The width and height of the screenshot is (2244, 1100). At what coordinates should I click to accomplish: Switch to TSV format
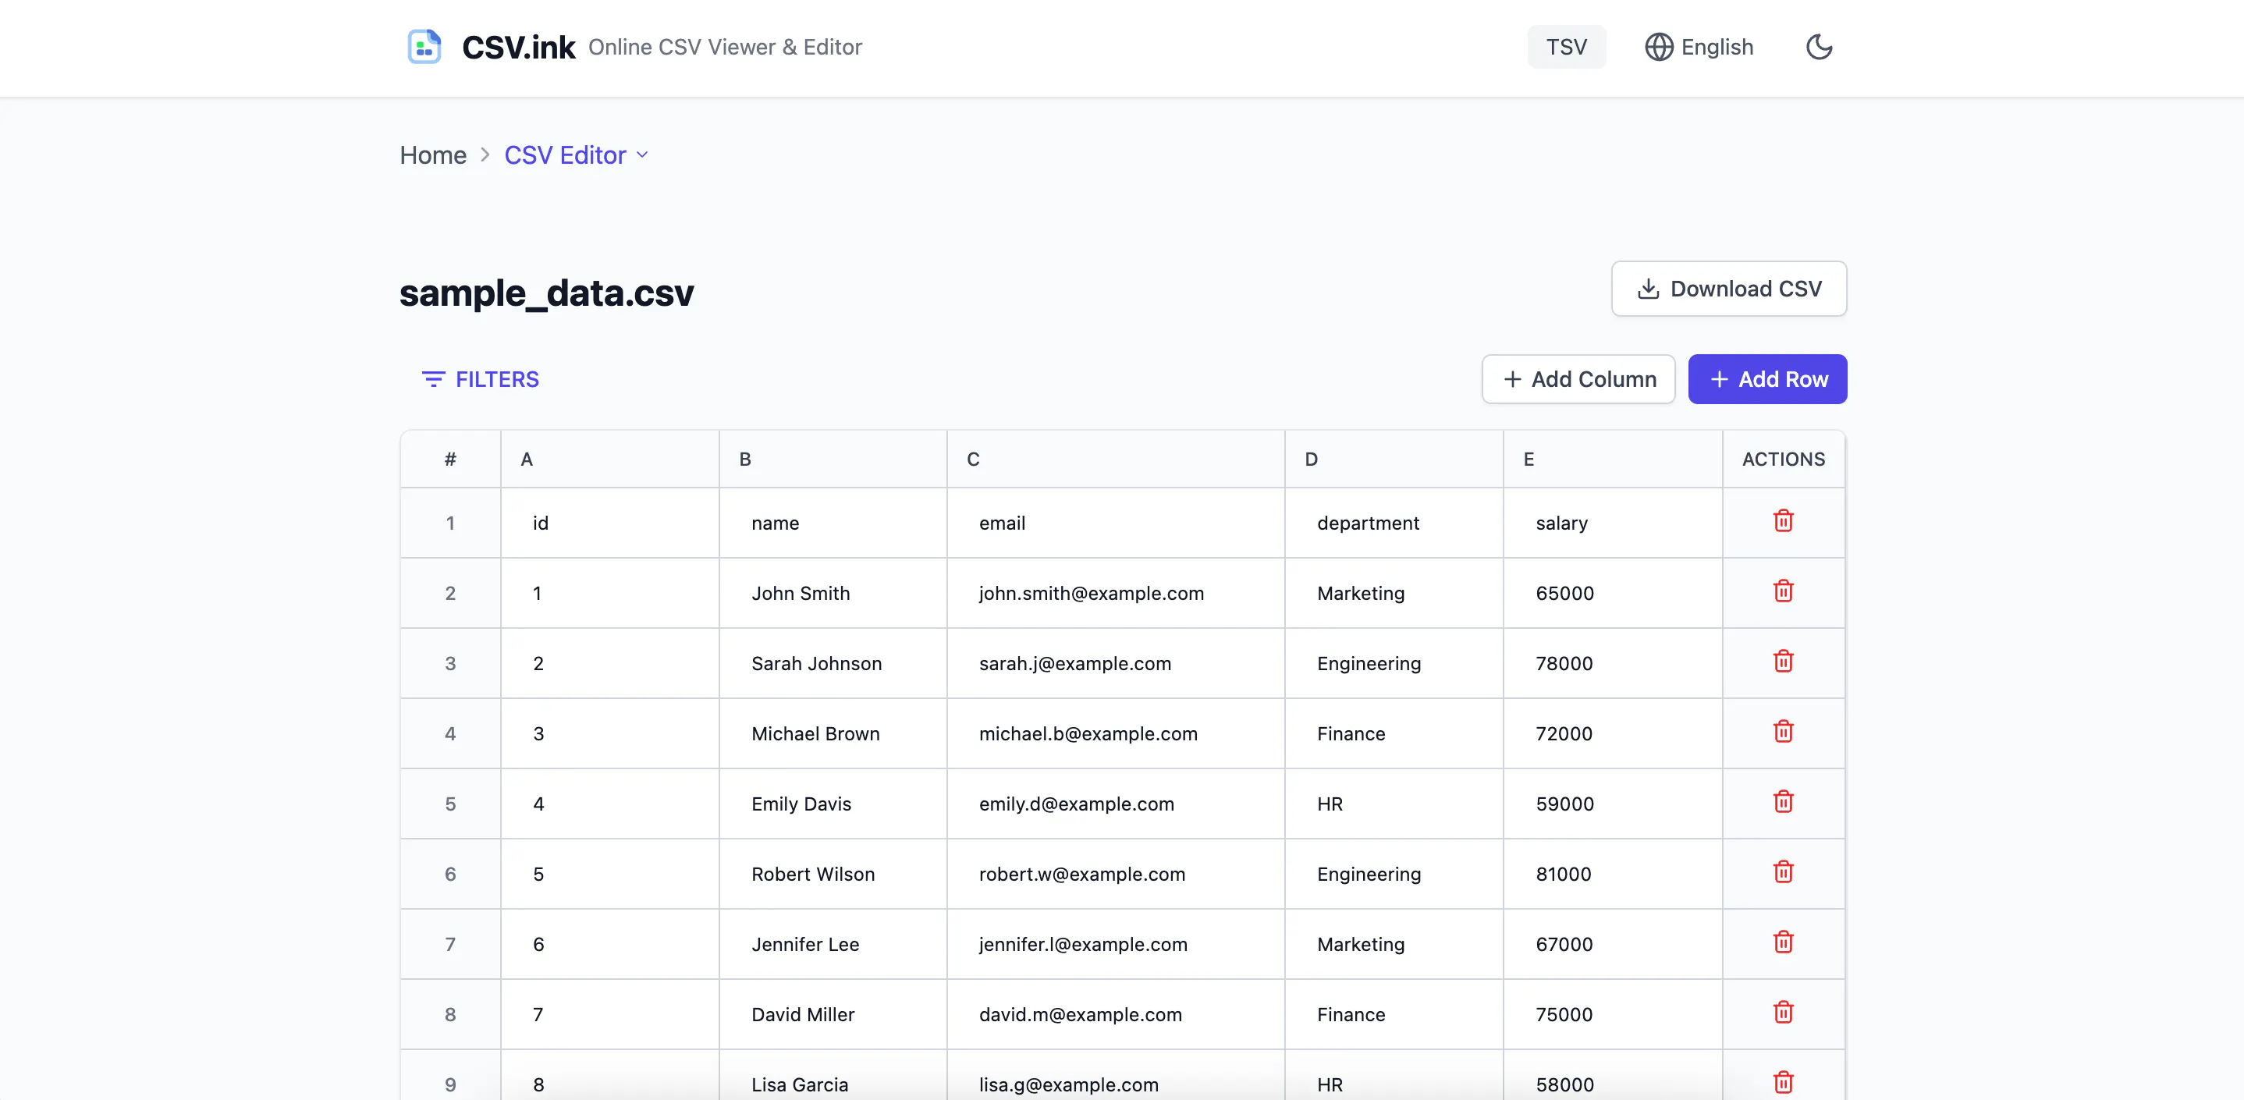(1566, 47)
